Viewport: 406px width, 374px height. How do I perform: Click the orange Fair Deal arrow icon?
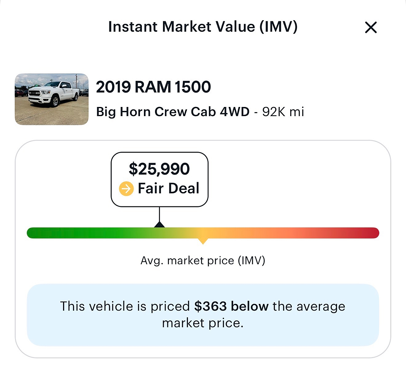click(126, 189)
